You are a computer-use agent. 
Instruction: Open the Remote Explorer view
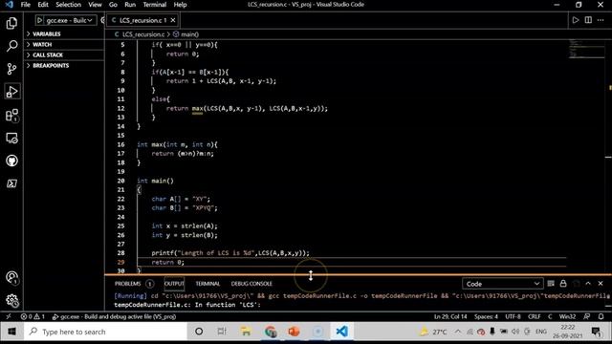pos(11,138)
